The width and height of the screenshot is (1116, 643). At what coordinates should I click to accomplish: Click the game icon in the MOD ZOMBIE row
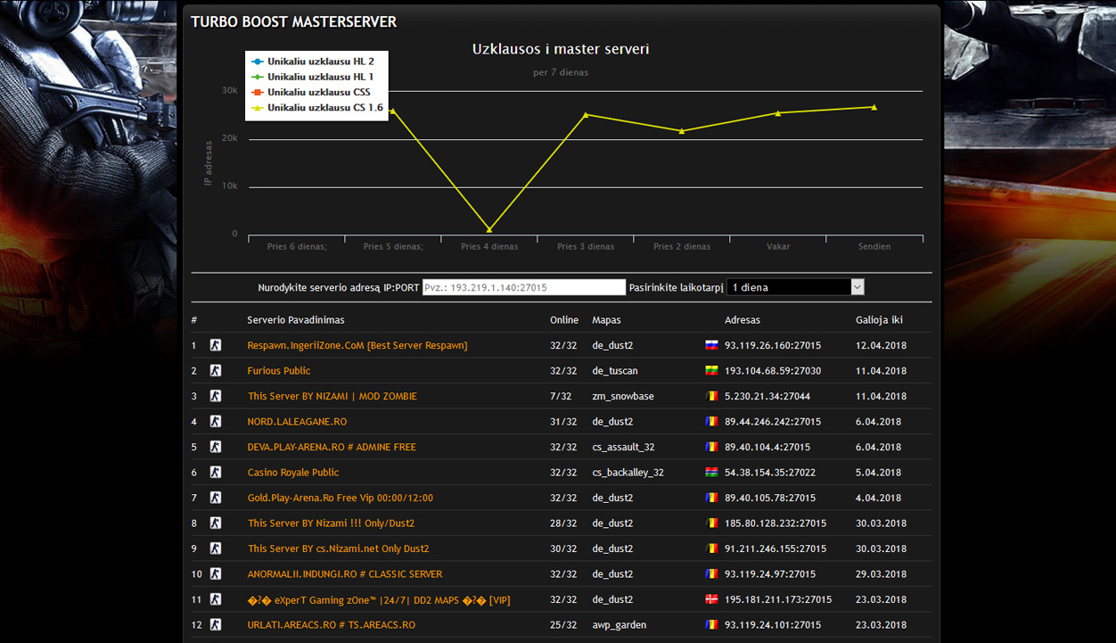pos(215,396)
